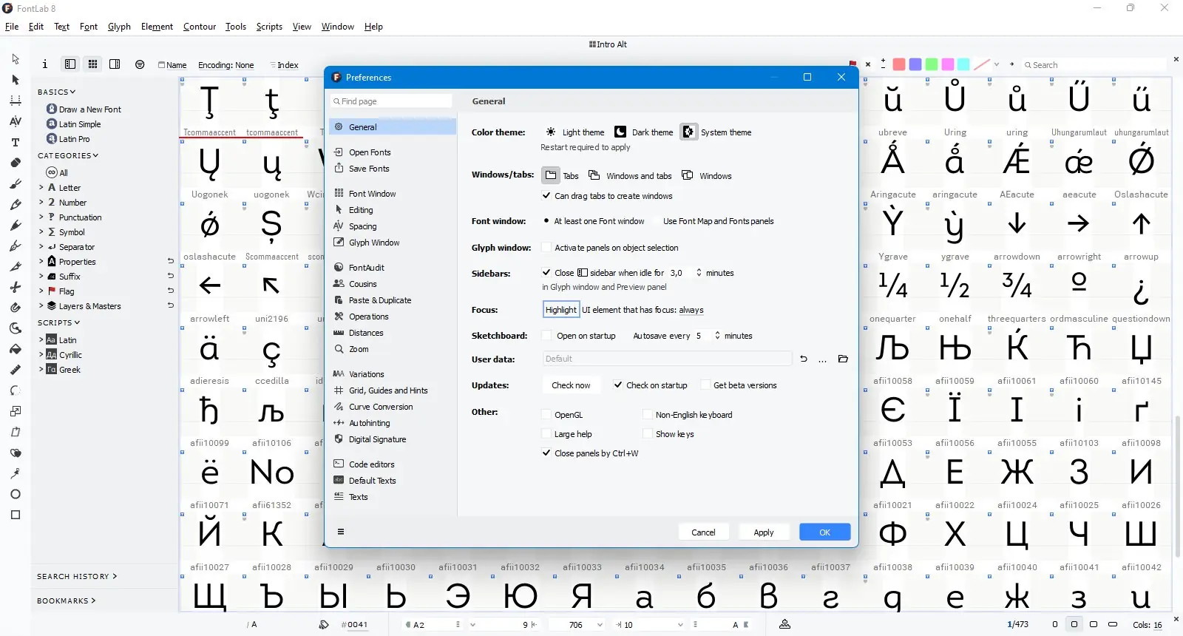
Task: Collapse the BASICS section
Action: [57, 92]
